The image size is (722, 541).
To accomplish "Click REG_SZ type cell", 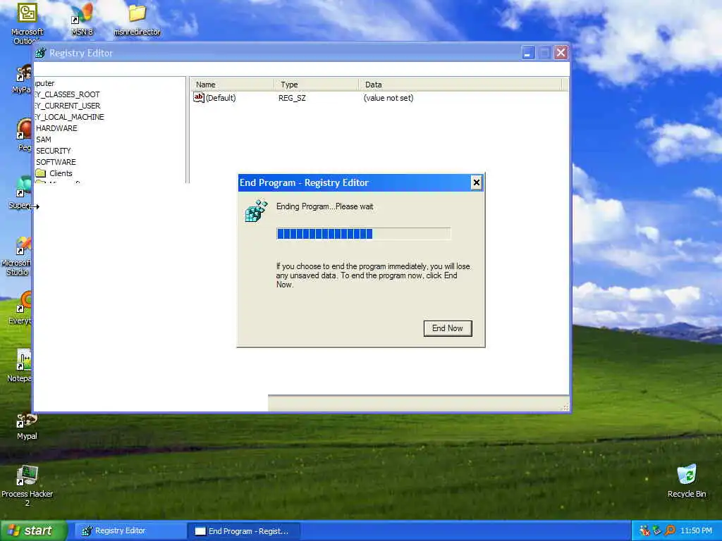I will pyautogui.click(x=292, y=97).
